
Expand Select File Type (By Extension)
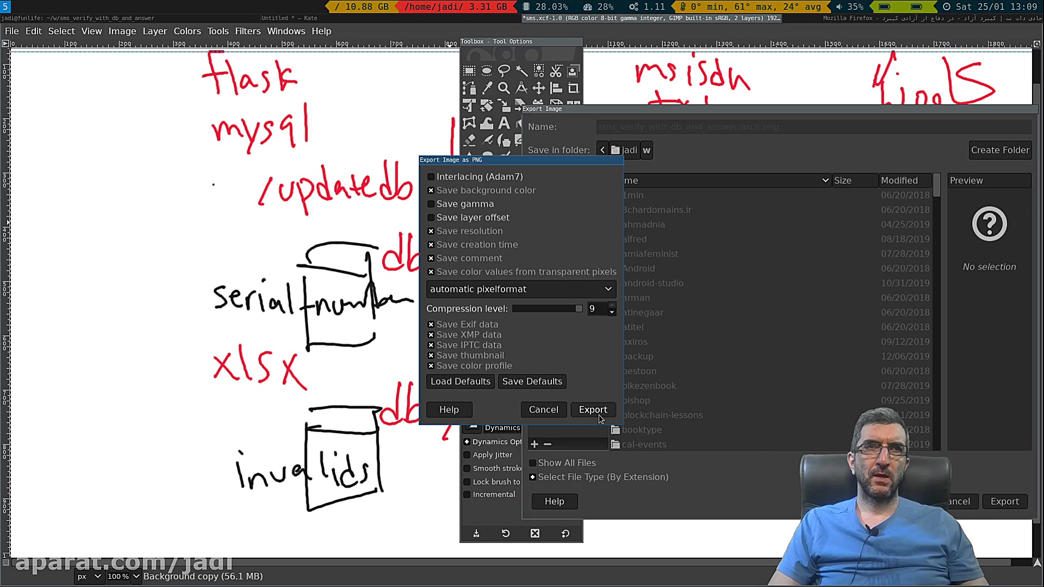533,477
